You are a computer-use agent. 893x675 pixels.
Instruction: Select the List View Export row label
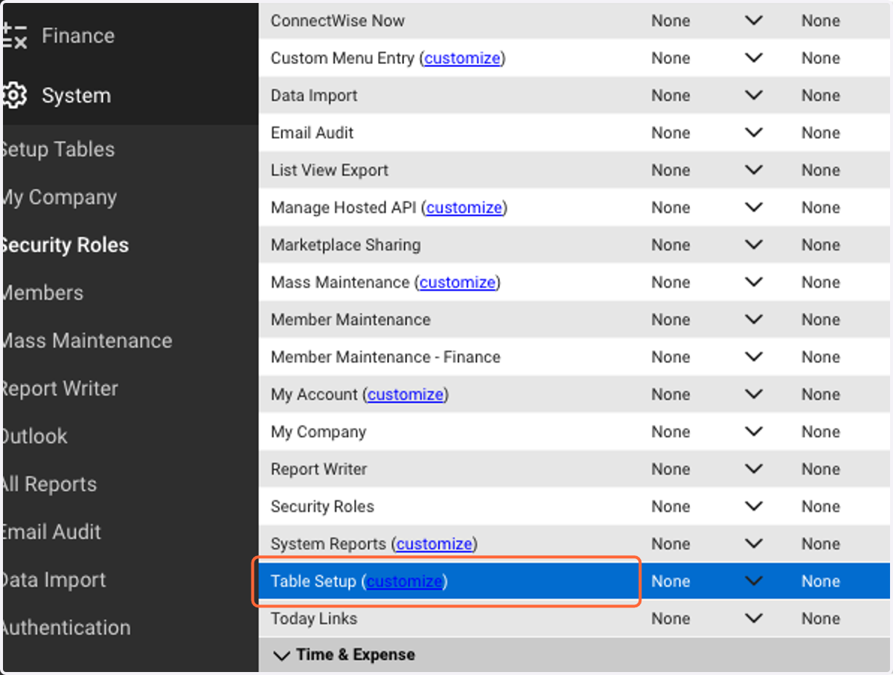click(x=330, y=170)
